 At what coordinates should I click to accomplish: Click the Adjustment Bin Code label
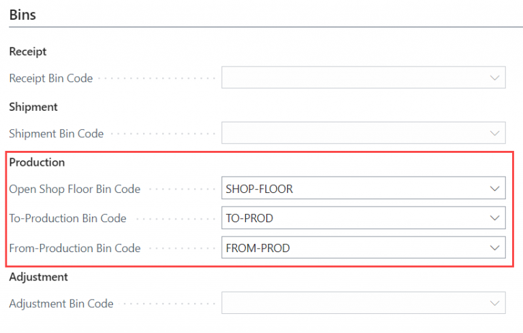(61, 304)
